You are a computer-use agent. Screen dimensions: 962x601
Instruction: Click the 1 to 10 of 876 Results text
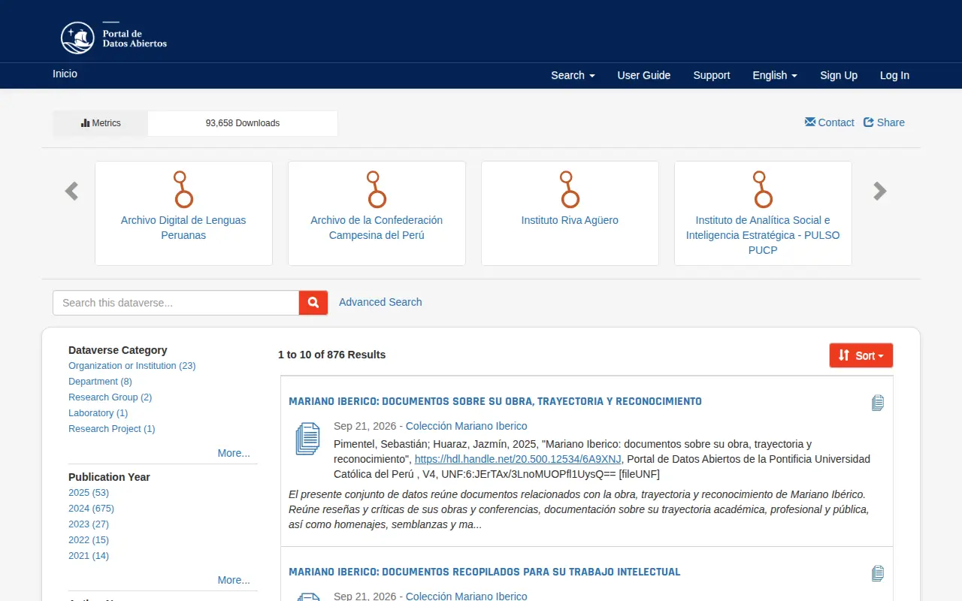point(331,355)
